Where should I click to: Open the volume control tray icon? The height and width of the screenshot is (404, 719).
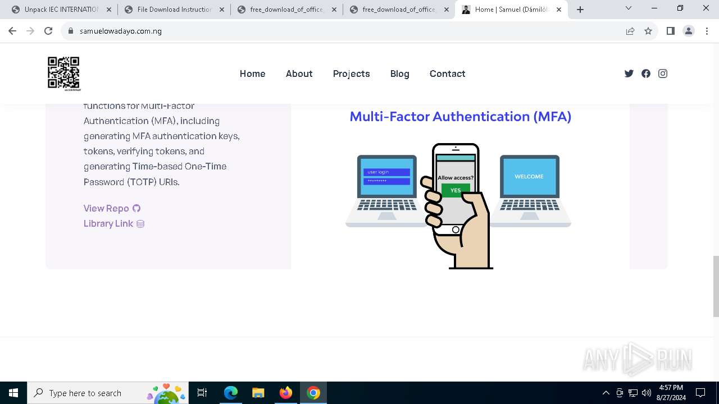646,393
